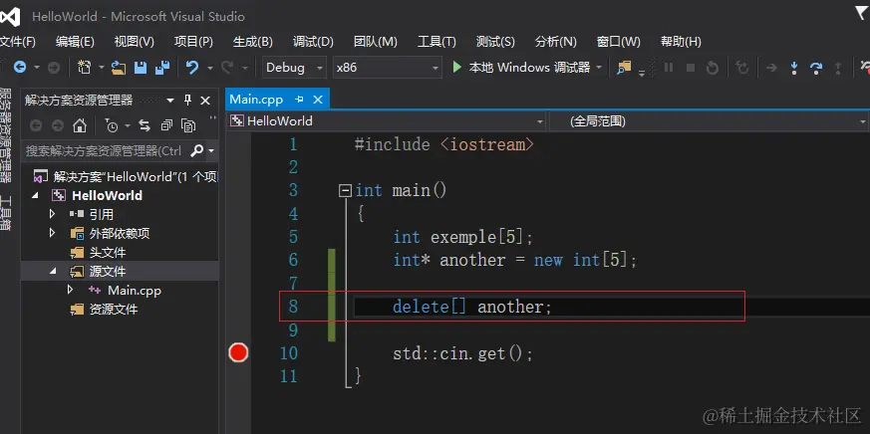The width and height of the screenshot is (870, 434).
Task: Close the Solution Explorer panel
Action: tap(205, 101)
